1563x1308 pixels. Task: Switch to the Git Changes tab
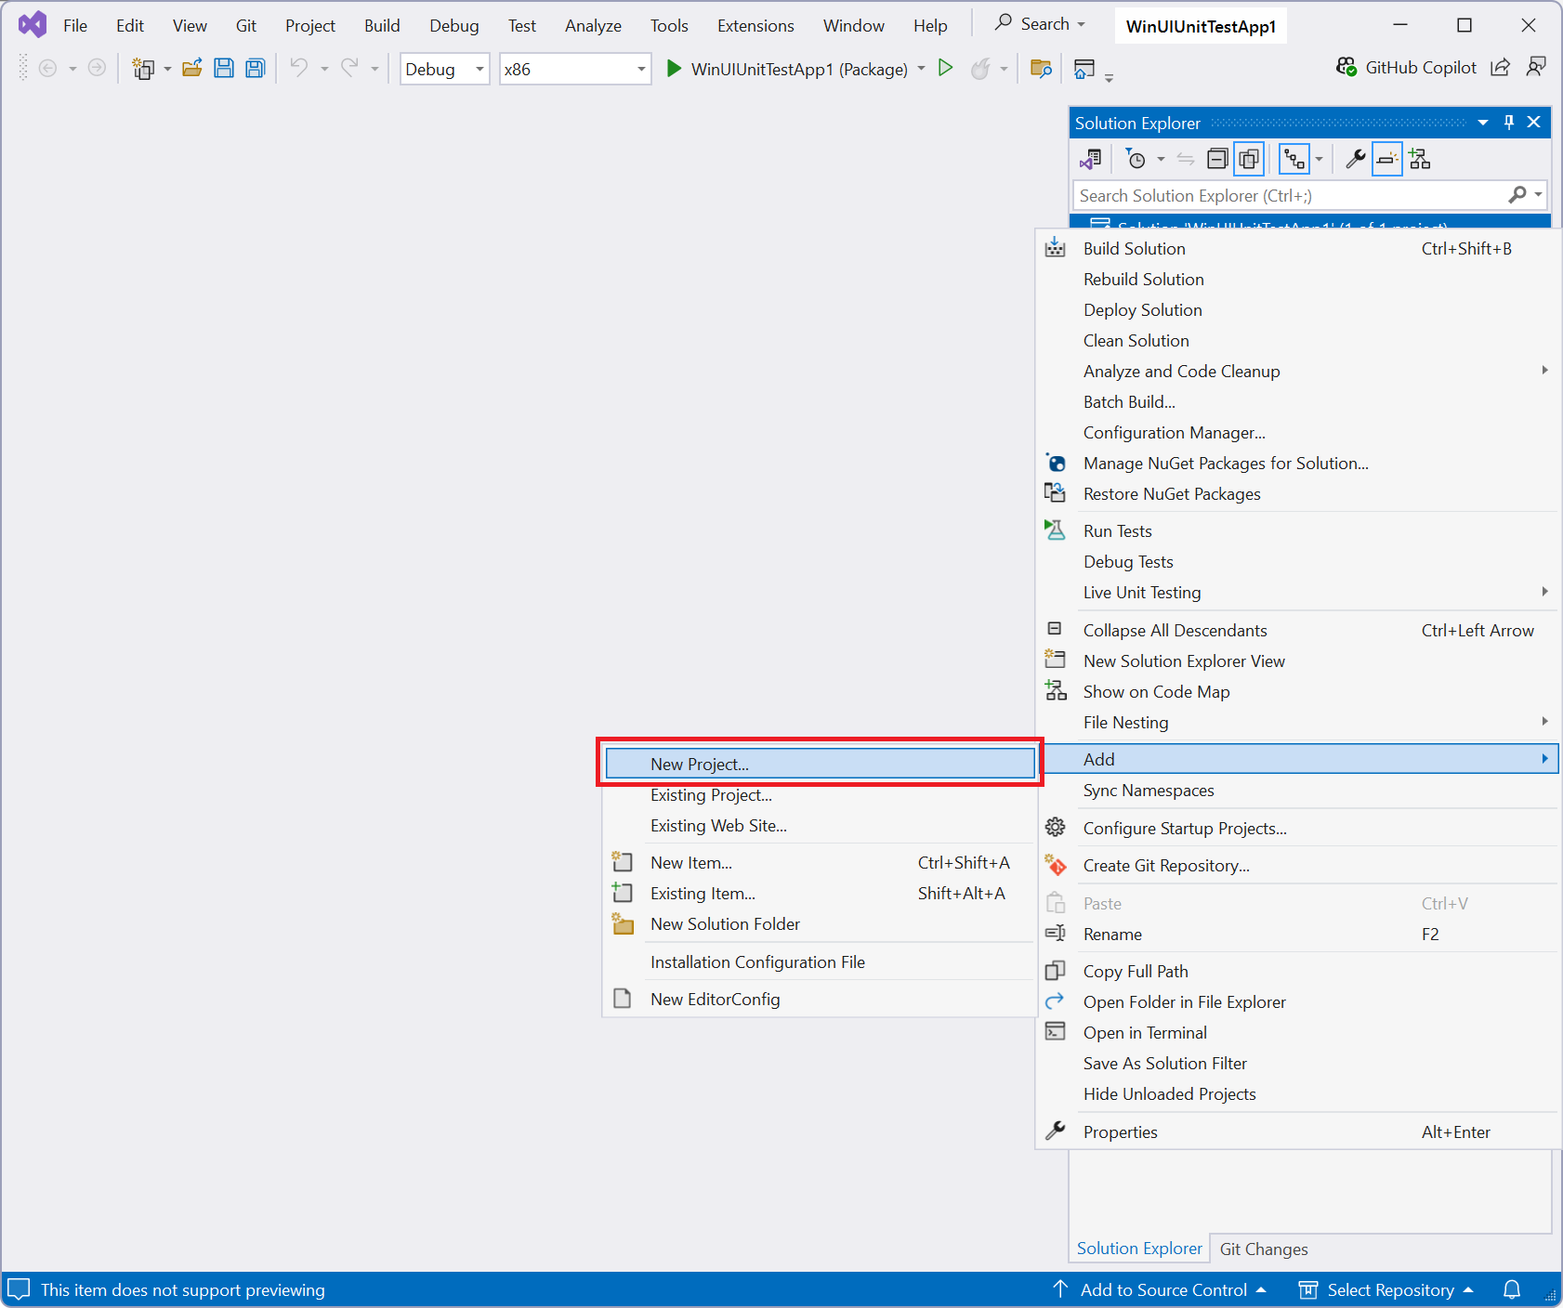point(1264,1249)
